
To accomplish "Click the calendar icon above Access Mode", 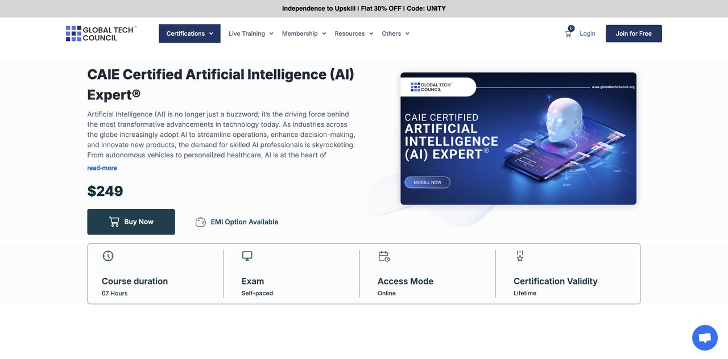I will coord(384,256).
